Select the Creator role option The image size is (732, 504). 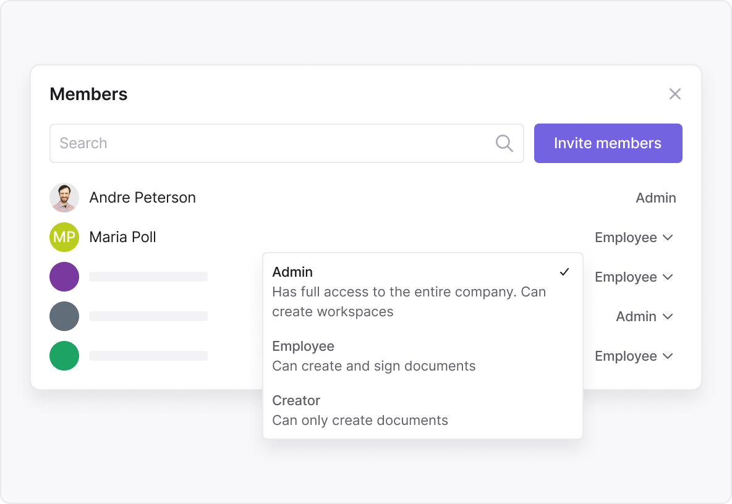pyautogui.click(x=422, y=410)
